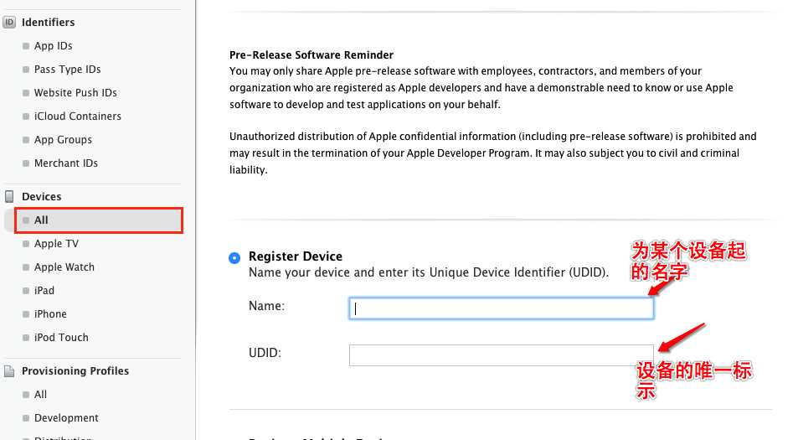Open Development provisioning profiles
This screenshot has height=440, width=798.
click(66, 418)
